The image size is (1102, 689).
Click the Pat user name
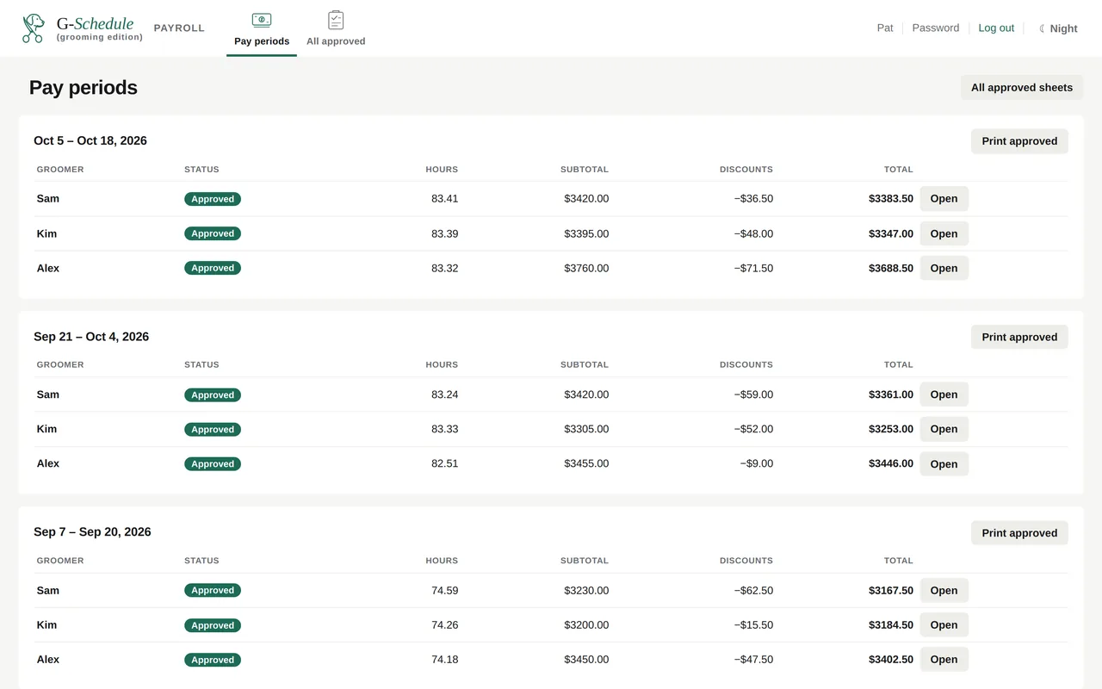885,28
